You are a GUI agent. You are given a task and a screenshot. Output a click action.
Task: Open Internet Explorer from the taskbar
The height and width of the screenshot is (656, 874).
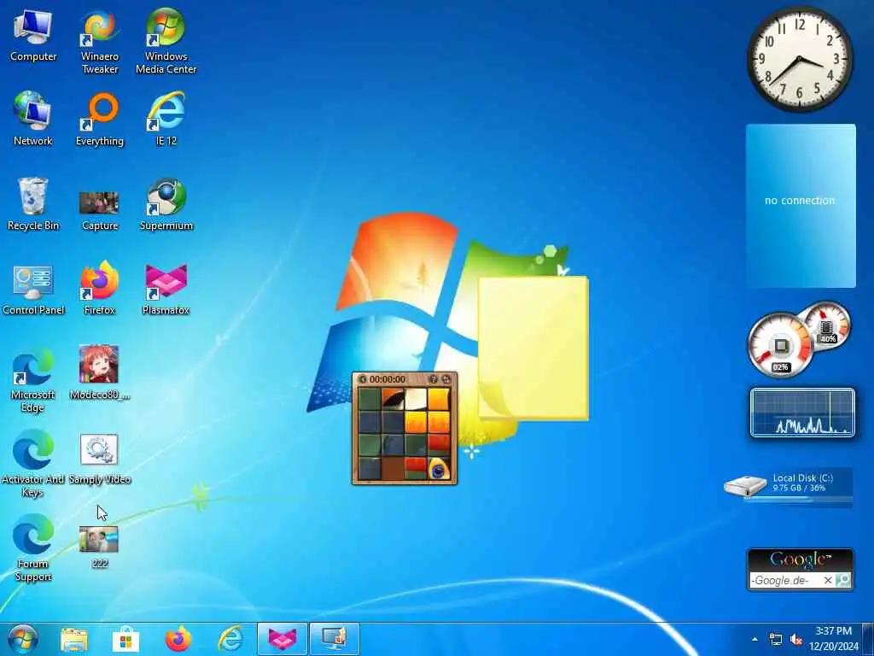pyautogui.click(x=230, y=639)
